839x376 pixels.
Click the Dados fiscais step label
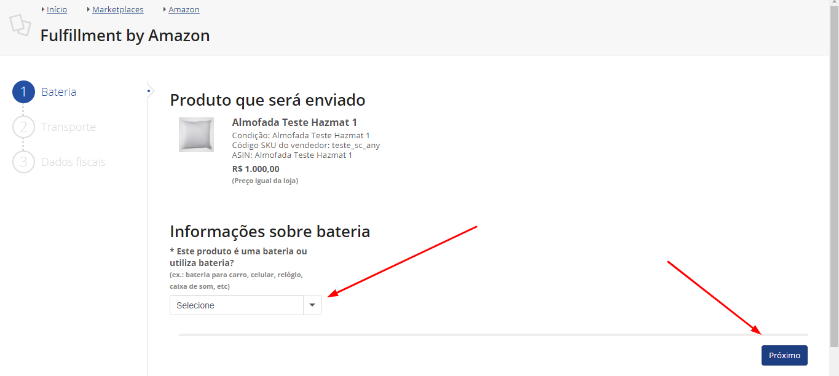pos(73,162)
